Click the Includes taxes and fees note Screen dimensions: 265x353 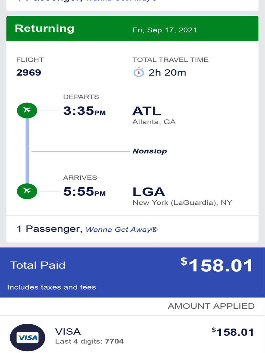pos(51,287)
